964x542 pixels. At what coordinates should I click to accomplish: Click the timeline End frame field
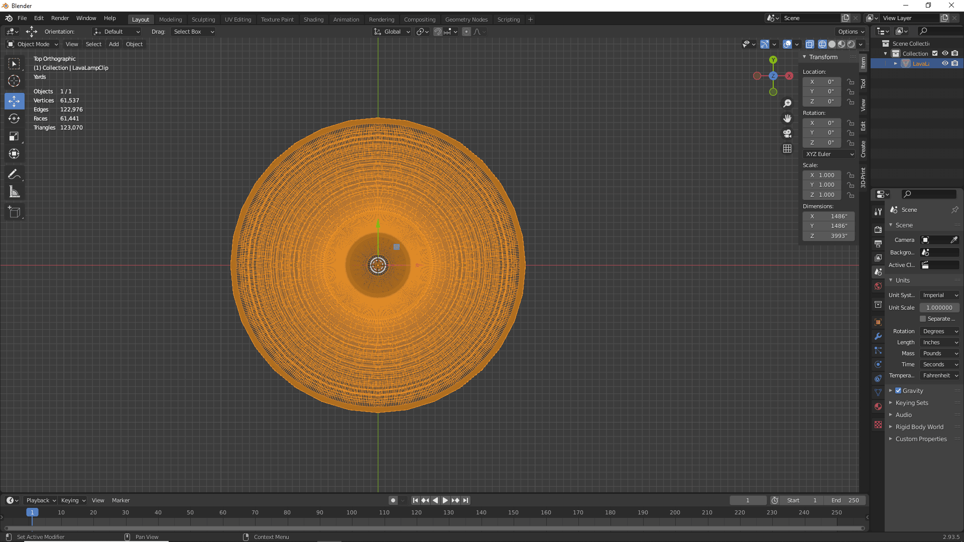(845, 500)
